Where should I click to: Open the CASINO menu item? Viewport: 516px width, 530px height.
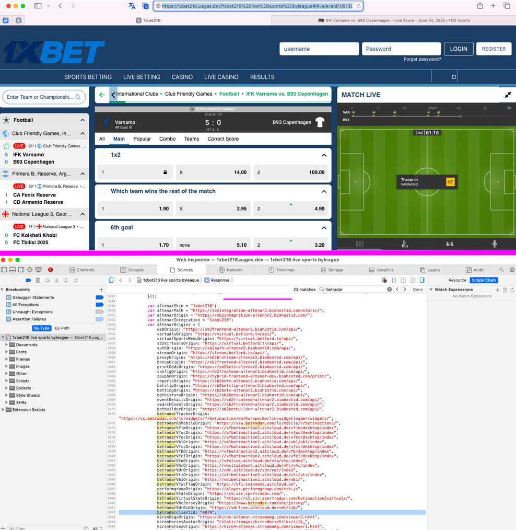pos(182,77)
